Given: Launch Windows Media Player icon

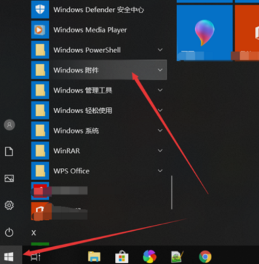Looking at the screenshot, I should 40,30.
